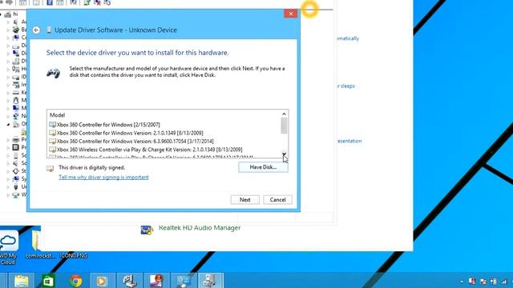The image size is (513, 288).
Task: Open 'Tell me why driver signing is important'
Action: 103,178
